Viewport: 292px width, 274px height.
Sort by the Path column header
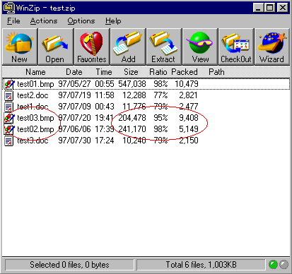coord(216,72)
